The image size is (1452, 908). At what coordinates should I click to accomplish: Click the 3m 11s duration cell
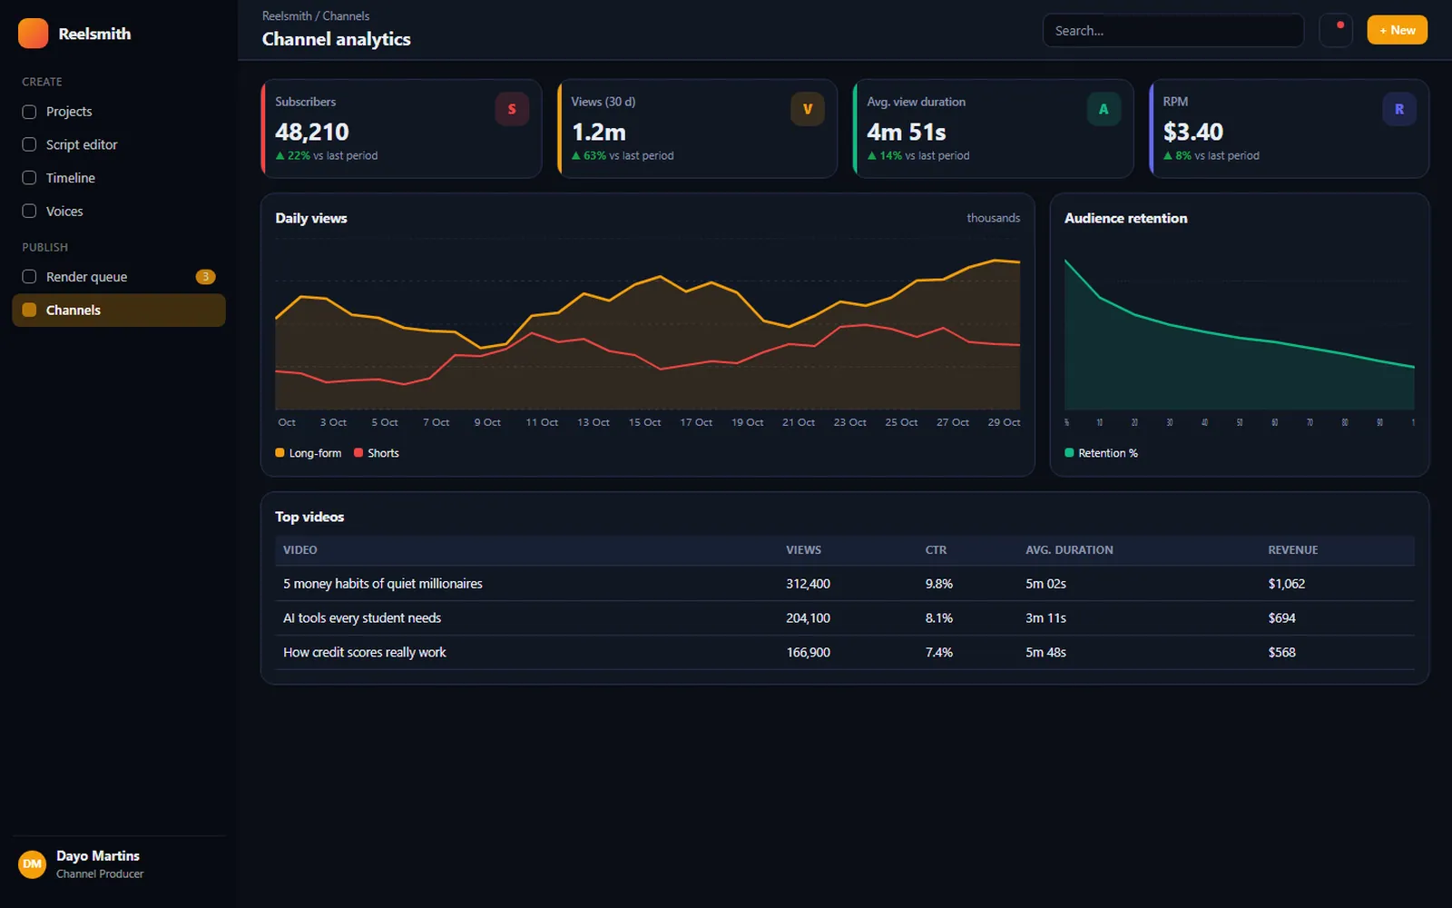coord(1045,618)
